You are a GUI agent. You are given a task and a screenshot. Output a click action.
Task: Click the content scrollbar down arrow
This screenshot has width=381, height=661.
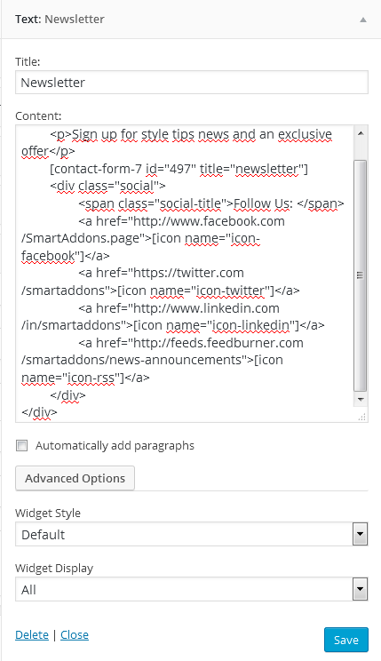[x=361, y=399]
